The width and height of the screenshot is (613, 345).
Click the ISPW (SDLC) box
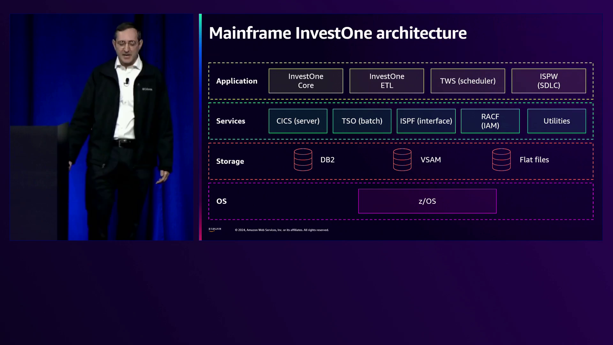(x=549, y=81)
